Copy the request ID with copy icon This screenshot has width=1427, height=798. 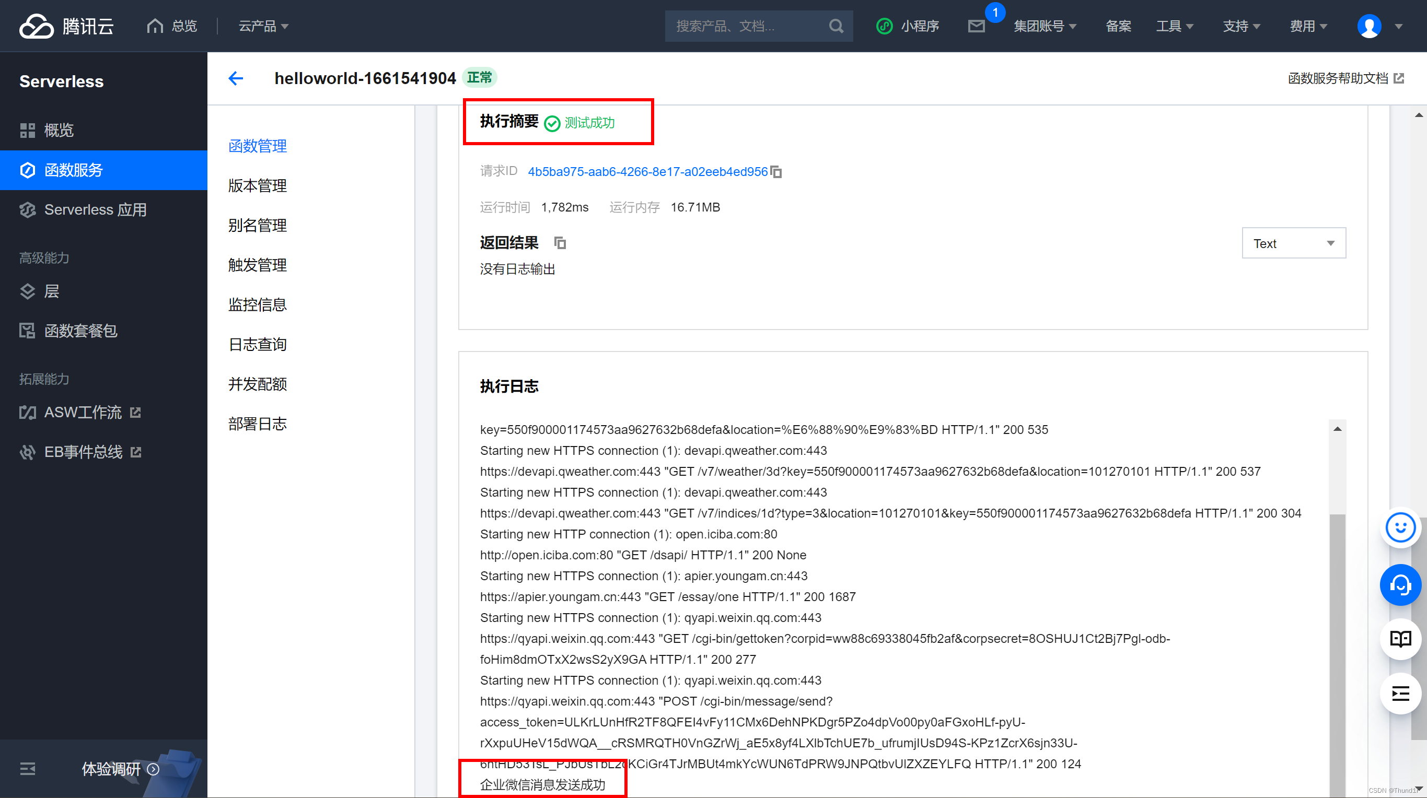776,172
